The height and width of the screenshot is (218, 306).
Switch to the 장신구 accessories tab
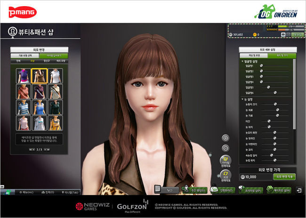(x=47, y=61)
